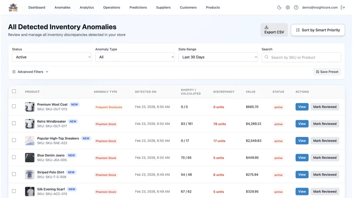353x198 pixels.
Task: Open the Suppliers nav item
Action: (163, 7)
